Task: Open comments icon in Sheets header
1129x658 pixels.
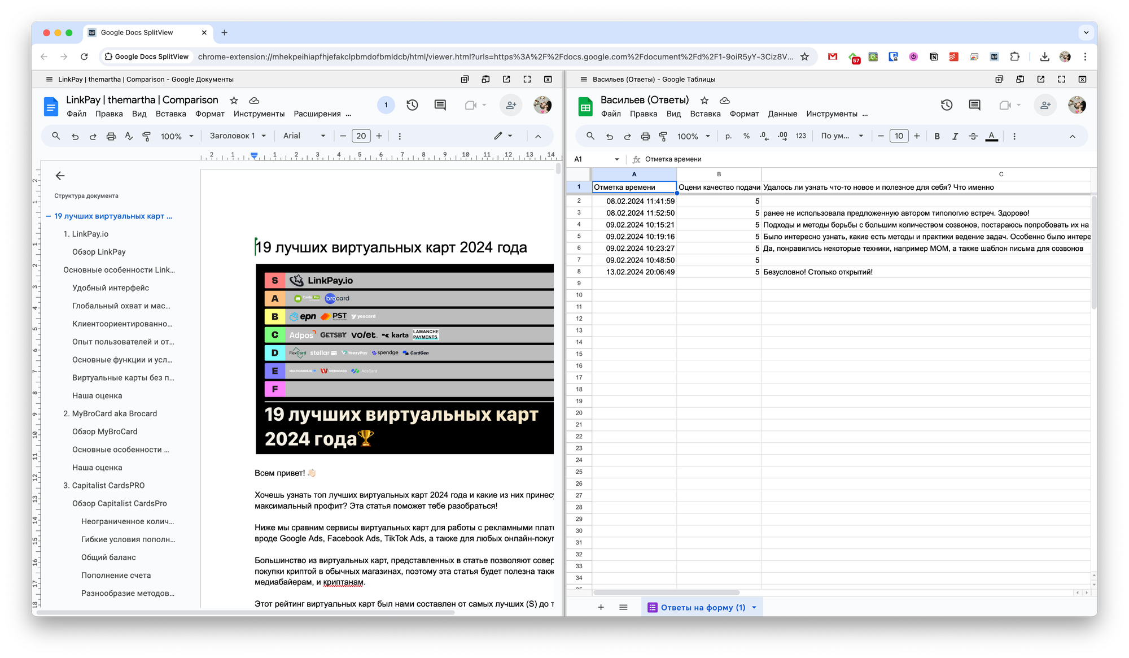Action: (x=974, y=105)
